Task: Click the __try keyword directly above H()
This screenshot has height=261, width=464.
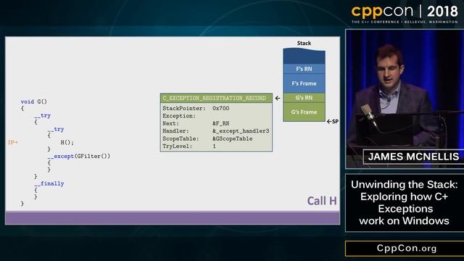Action: tap(56, 129)
